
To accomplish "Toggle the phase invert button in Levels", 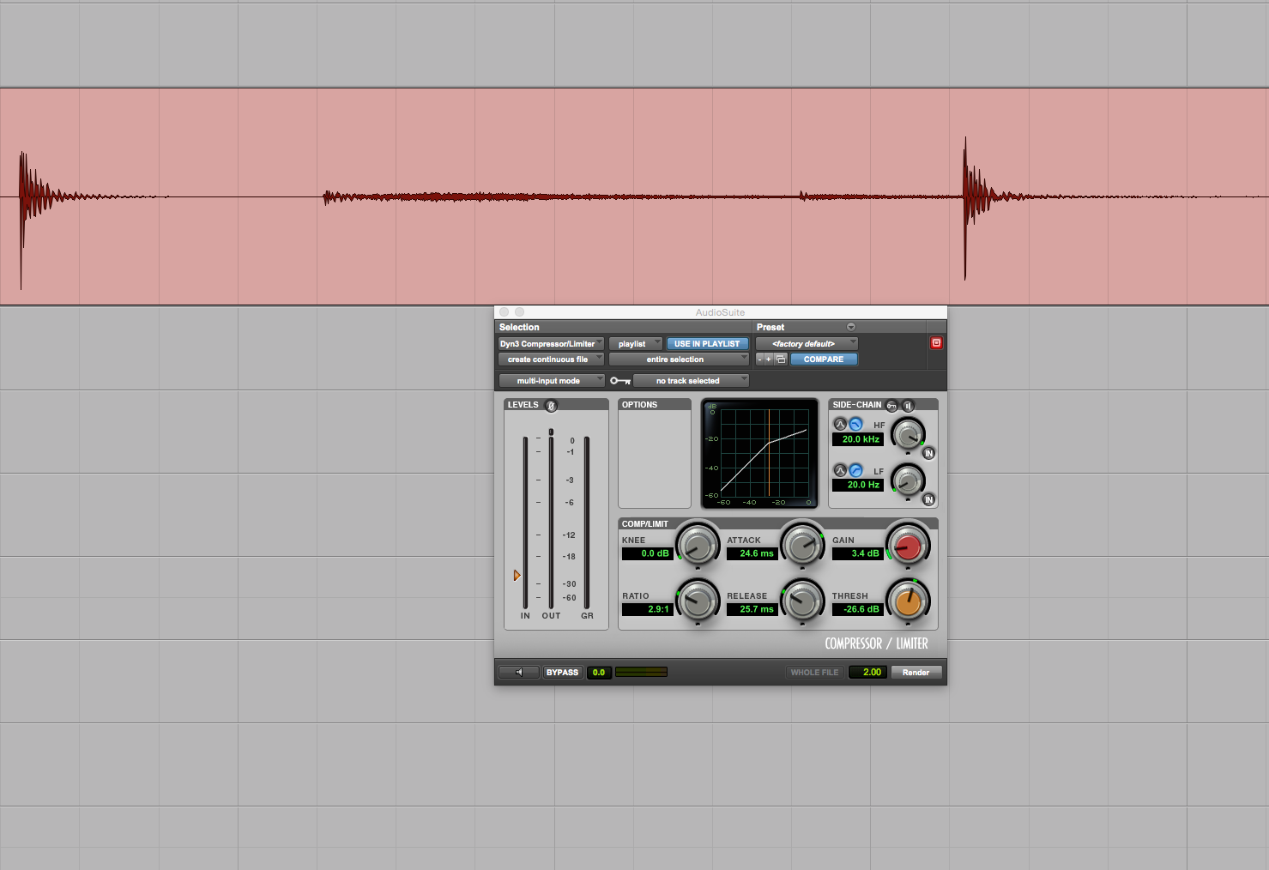I will tap(552, 405).
